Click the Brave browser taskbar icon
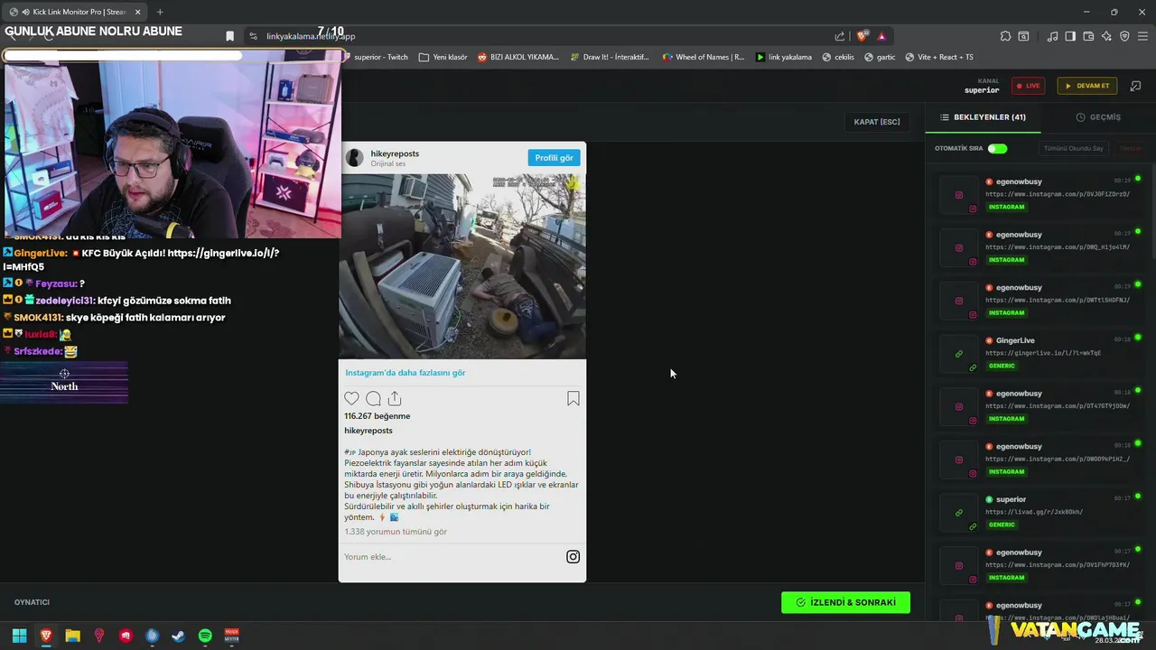1156x650 pixels. 46,636
